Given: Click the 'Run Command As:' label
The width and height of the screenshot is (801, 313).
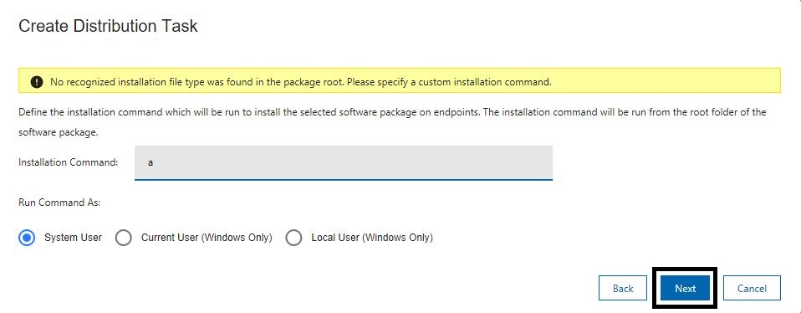Looking at the screenshot, I should pyautogui.click(x=59, y=203).
